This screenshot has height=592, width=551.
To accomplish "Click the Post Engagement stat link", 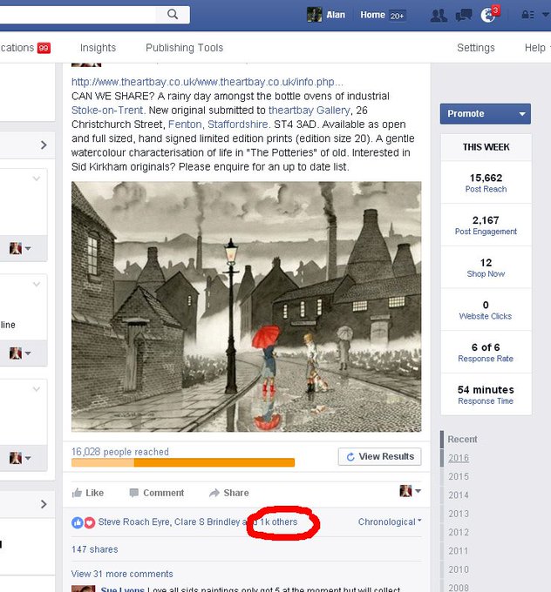I will (x=486, y=232).
